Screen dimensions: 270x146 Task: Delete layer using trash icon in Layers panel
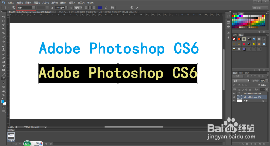[264, 144]
